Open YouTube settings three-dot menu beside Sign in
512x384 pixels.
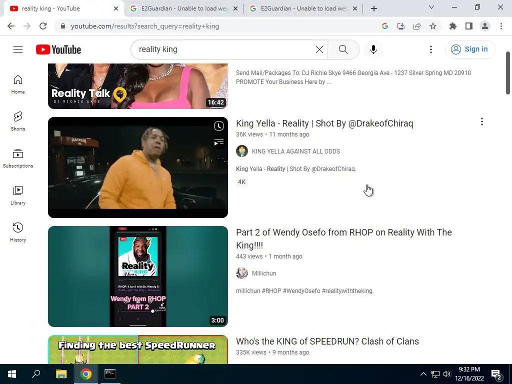[431, 49]
